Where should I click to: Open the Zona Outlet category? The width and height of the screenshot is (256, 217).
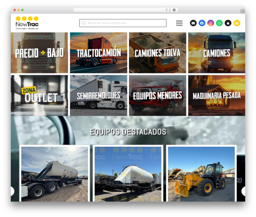click(x=39, y=95)
